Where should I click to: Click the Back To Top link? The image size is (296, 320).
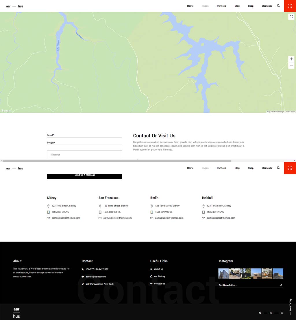point(291,306)
